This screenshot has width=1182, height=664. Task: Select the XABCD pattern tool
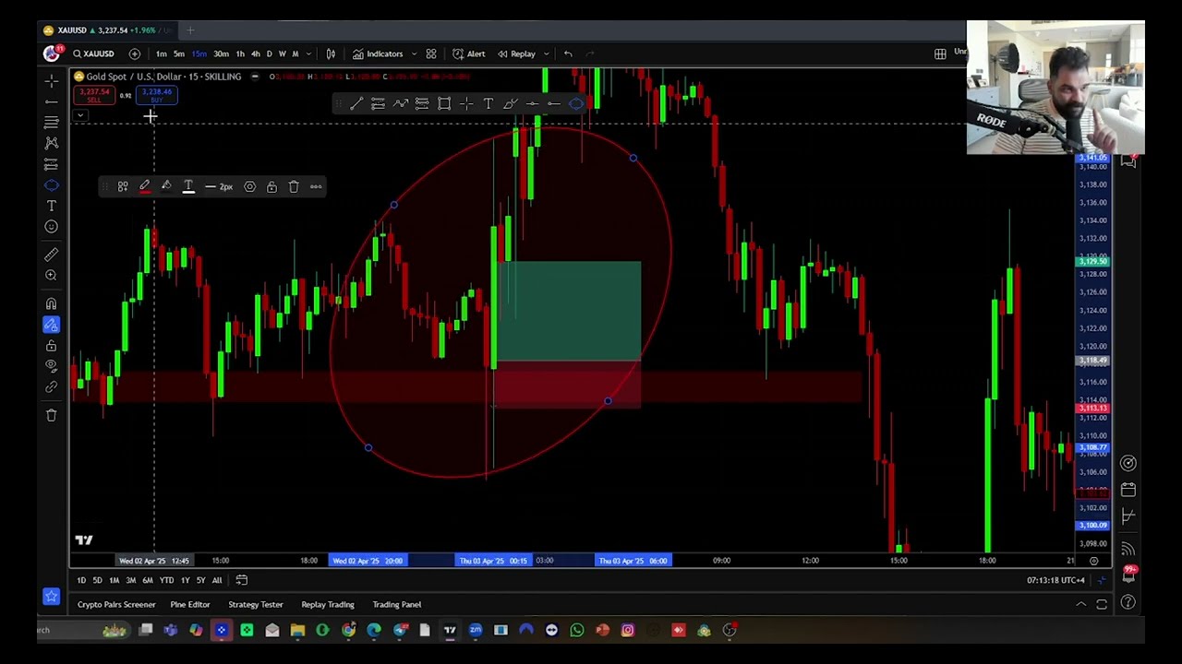(51, 143)
